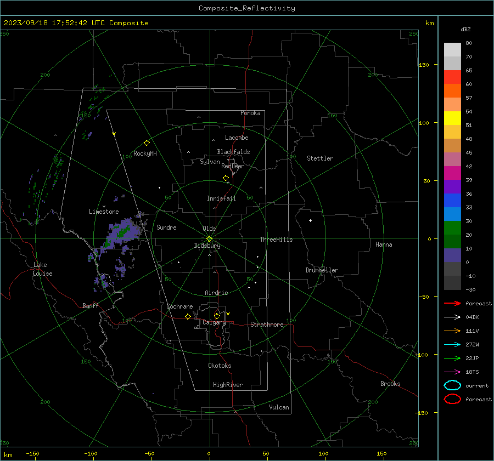Viewport: 494px width, 461px height.
Task: Click the Calgary city label
Action: pos(214,322)
